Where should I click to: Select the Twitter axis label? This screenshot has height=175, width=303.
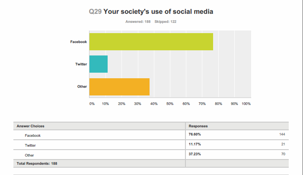coord(81,64)
